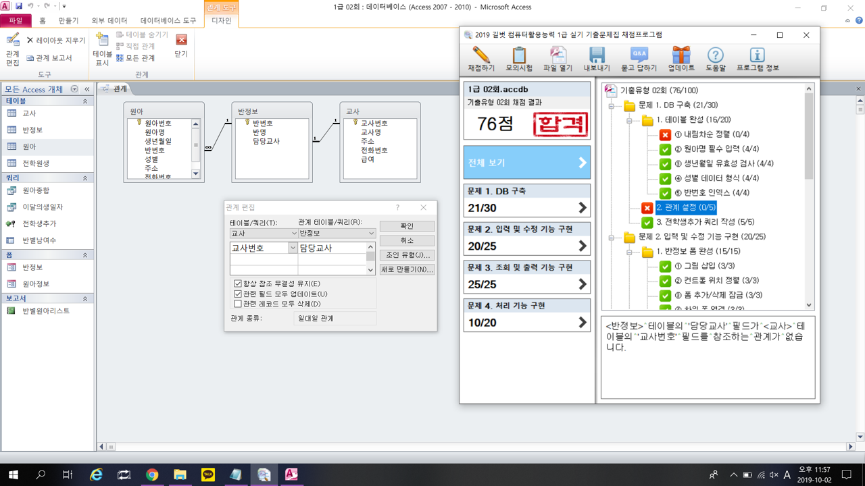Open the 만들기 ribbon tab
Screen dimensions: 865x486
[x=68, y=21]
